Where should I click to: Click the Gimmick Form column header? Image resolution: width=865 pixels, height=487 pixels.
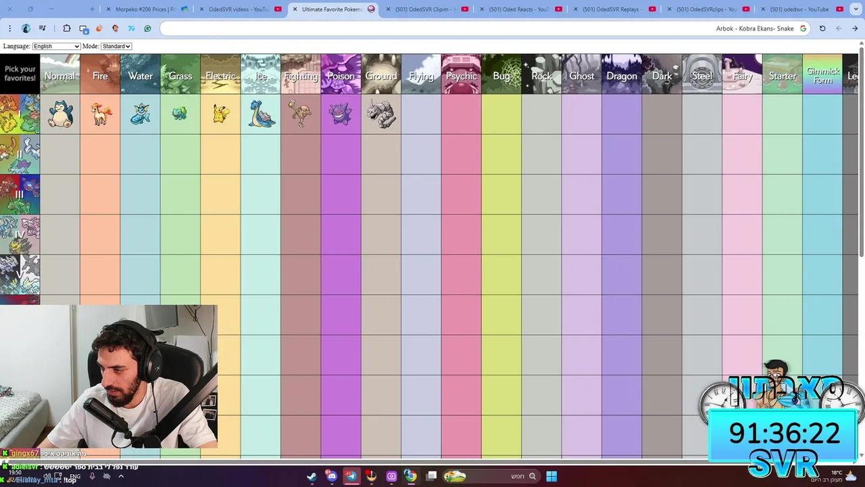[822, 74]
